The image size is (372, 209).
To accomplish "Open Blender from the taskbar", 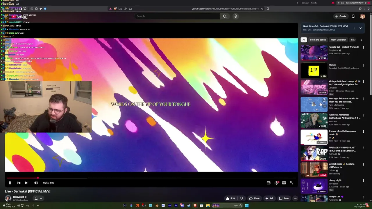I will click(x=157, y=206).
